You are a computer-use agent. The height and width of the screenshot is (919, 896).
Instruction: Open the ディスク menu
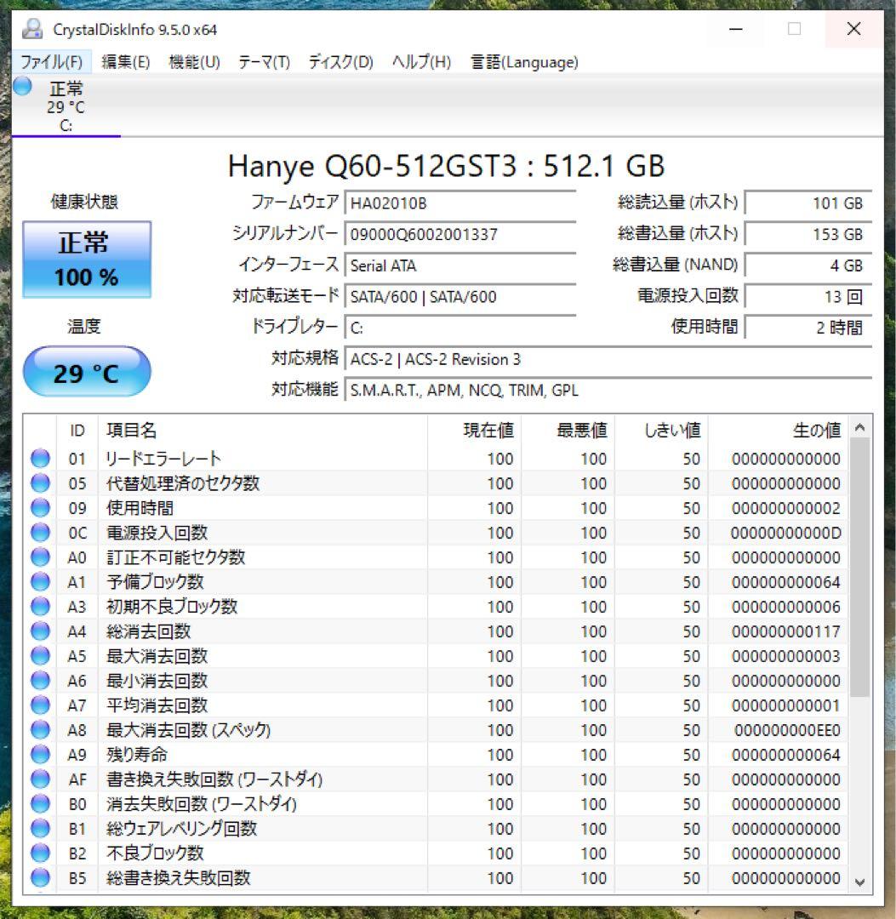[339, 61]
